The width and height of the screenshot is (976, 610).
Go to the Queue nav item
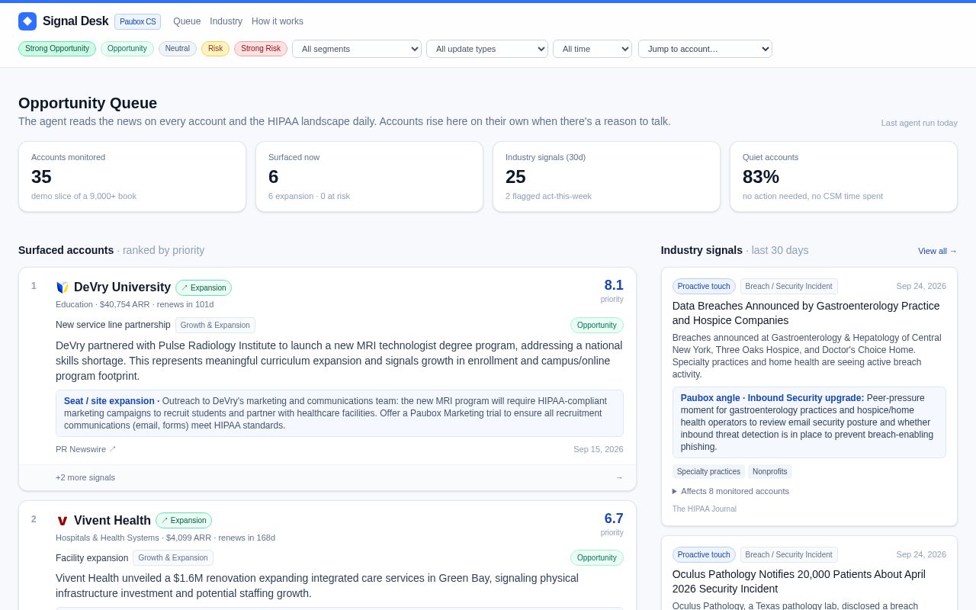(x=187, y=21)
